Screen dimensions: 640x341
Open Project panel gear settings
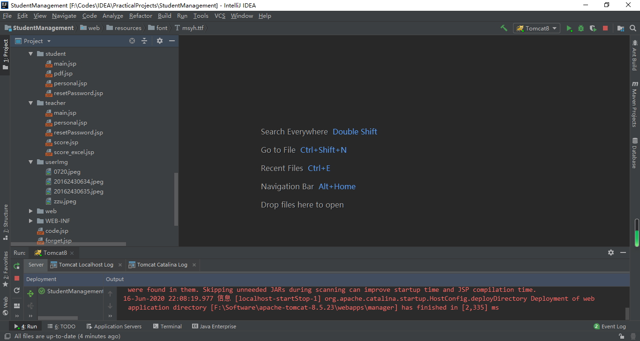pos(160,41)
